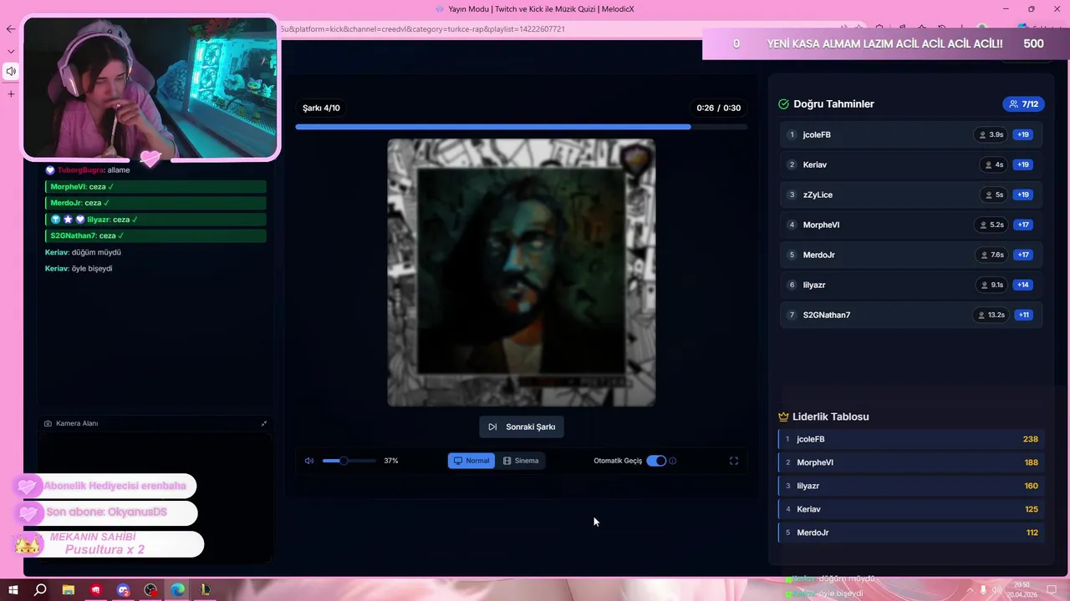Click the TuborgBugra allame chat message

click(88, 170)
